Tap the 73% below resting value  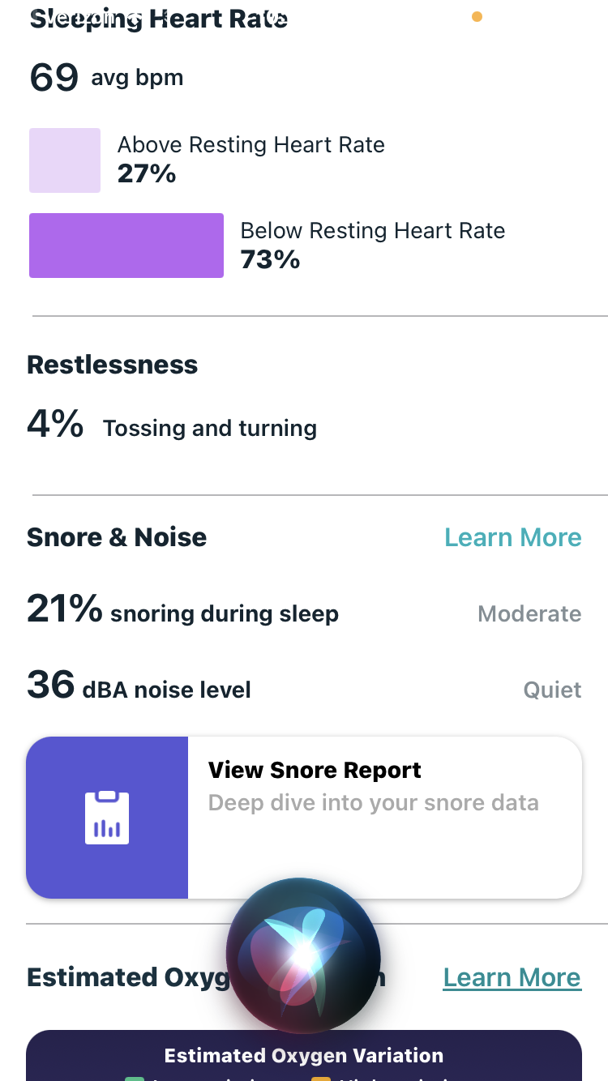point(270,259)
